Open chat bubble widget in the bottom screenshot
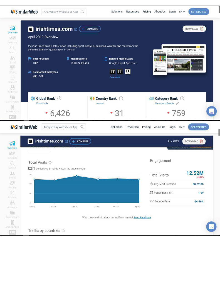This screenshot has height=286, width=220. point(211,227)
